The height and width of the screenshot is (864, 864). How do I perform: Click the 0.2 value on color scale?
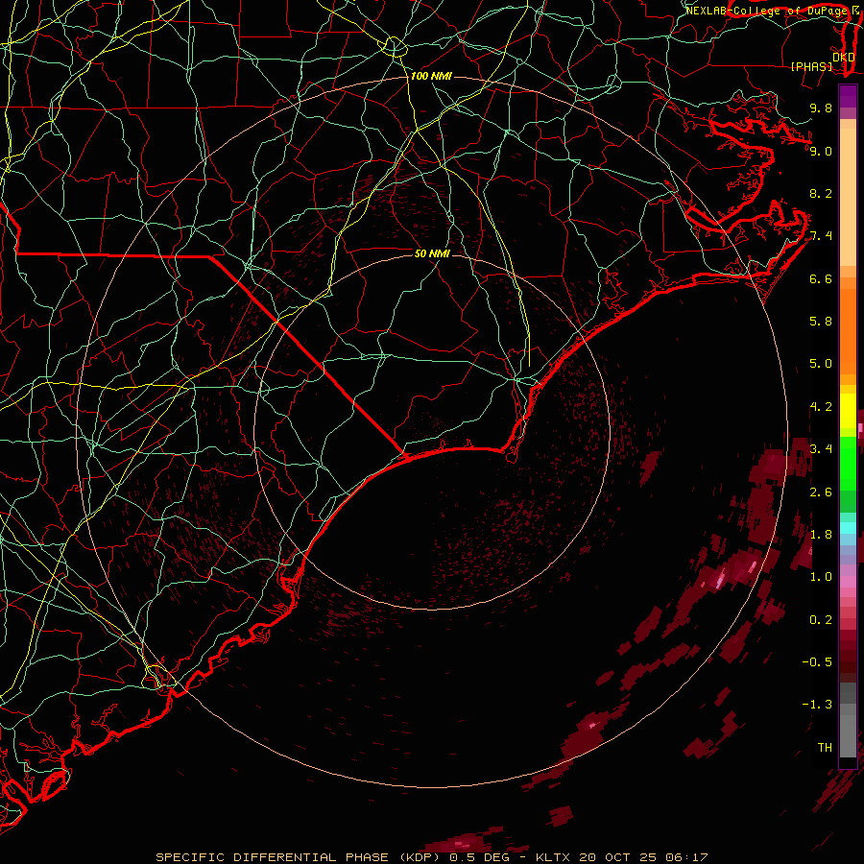coord(821,620)
